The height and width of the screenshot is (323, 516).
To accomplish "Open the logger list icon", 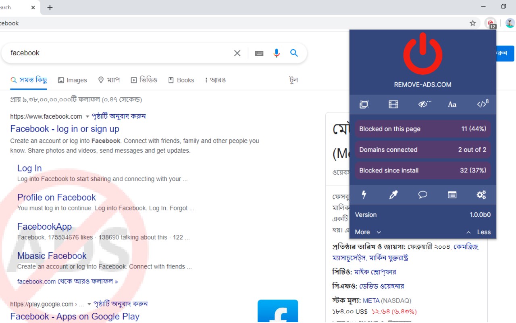I will (452, 195).
